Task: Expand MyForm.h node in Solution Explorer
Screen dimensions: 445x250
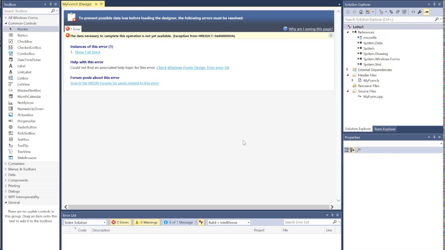Action: tap(353, 81)
